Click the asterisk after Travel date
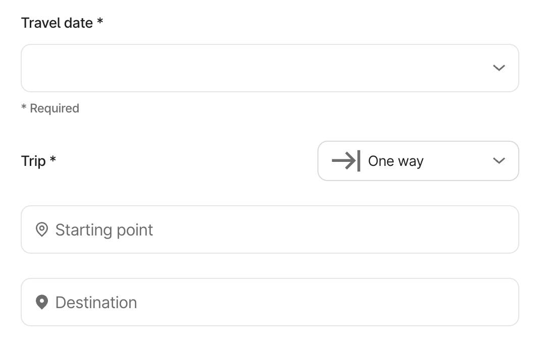This screenshot has width=542, height=353. 100,22
